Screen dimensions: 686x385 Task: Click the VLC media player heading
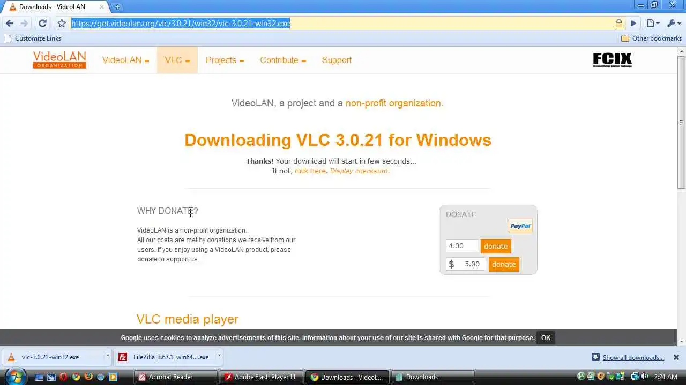(188, 319)
